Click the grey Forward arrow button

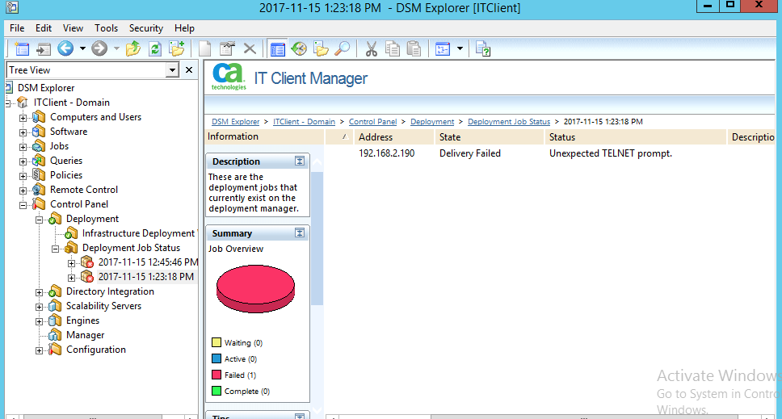pos(99,48)
